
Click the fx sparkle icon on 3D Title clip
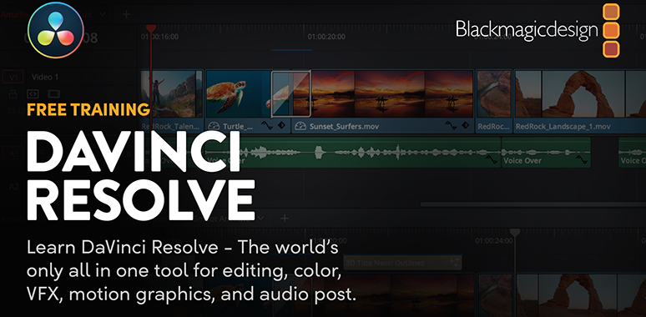(454, 262)
